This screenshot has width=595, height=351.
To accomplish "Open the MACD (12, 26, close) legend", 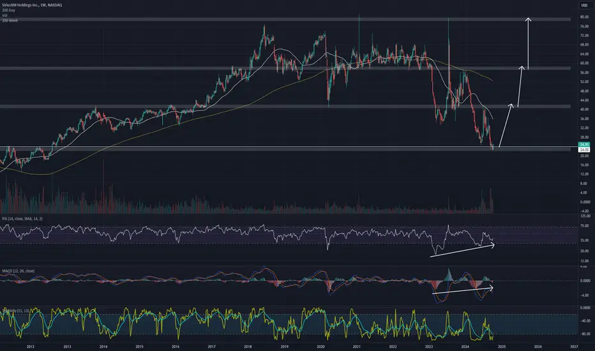I will coord(19,271).
